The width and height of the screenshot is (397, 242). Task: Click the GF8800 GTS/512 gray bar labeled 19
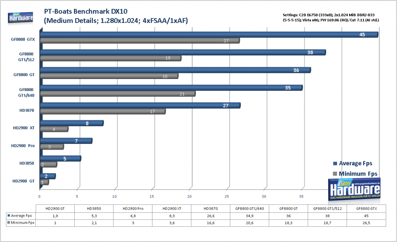(111, 58)
